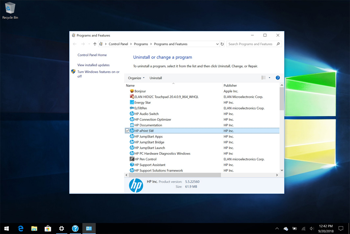Open the help question-mark icon in toolbar
Screen dimensions: 350x234
(277, 78)
